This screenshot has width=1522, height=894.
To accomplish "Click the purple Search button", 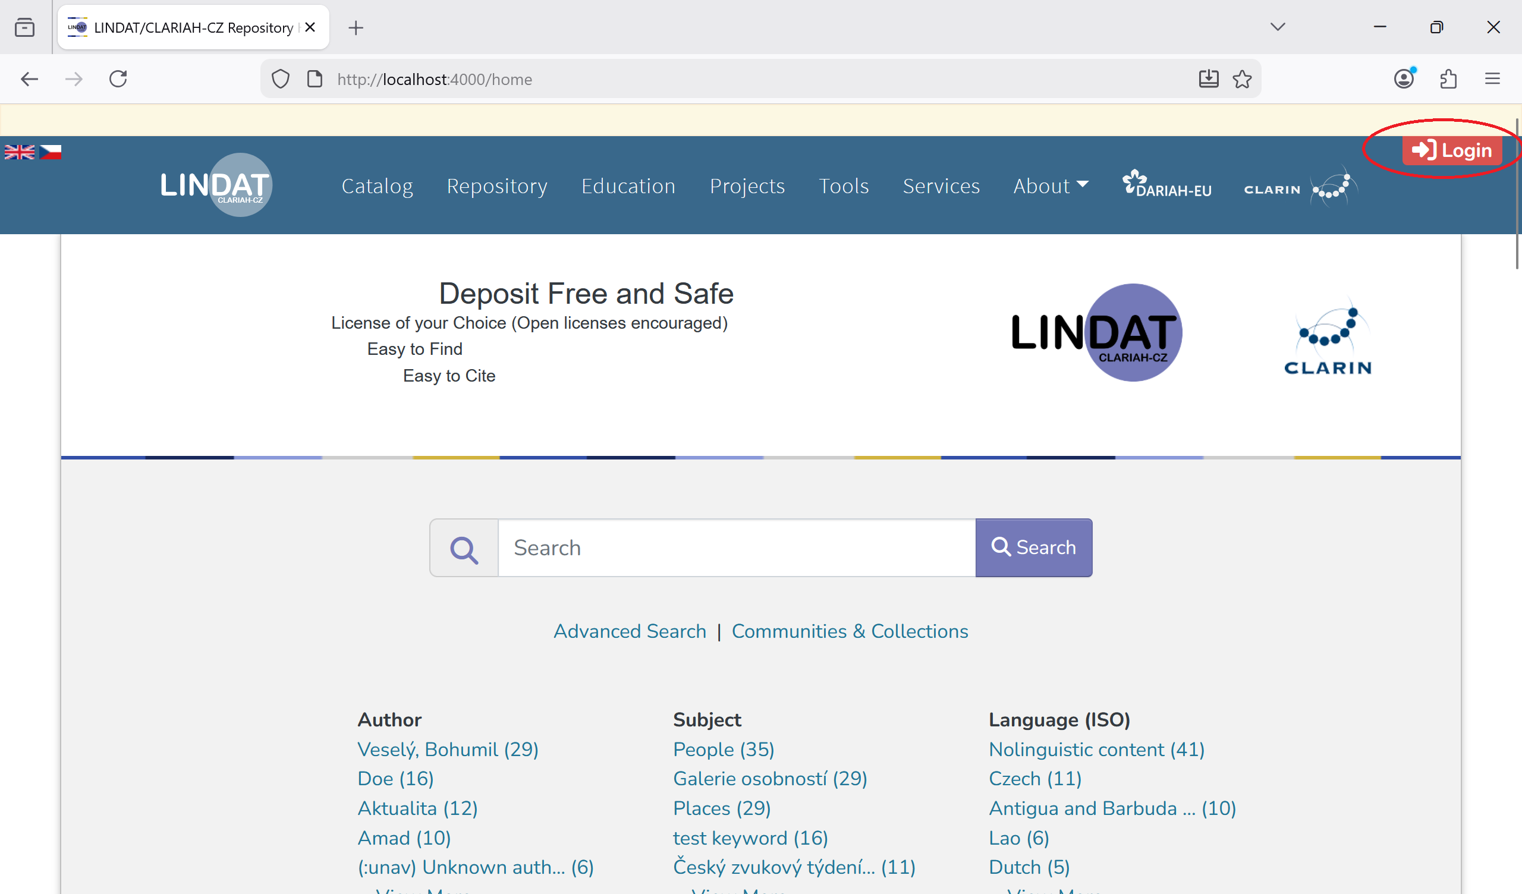I will pyautogui.click(x=1033, y=548).
